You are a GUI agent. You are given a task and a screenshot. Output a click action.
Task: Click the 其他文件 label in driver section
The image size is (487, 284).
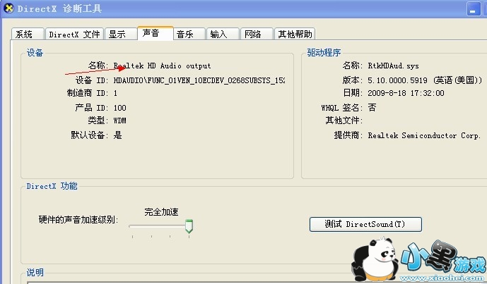(x=344, y=121)
